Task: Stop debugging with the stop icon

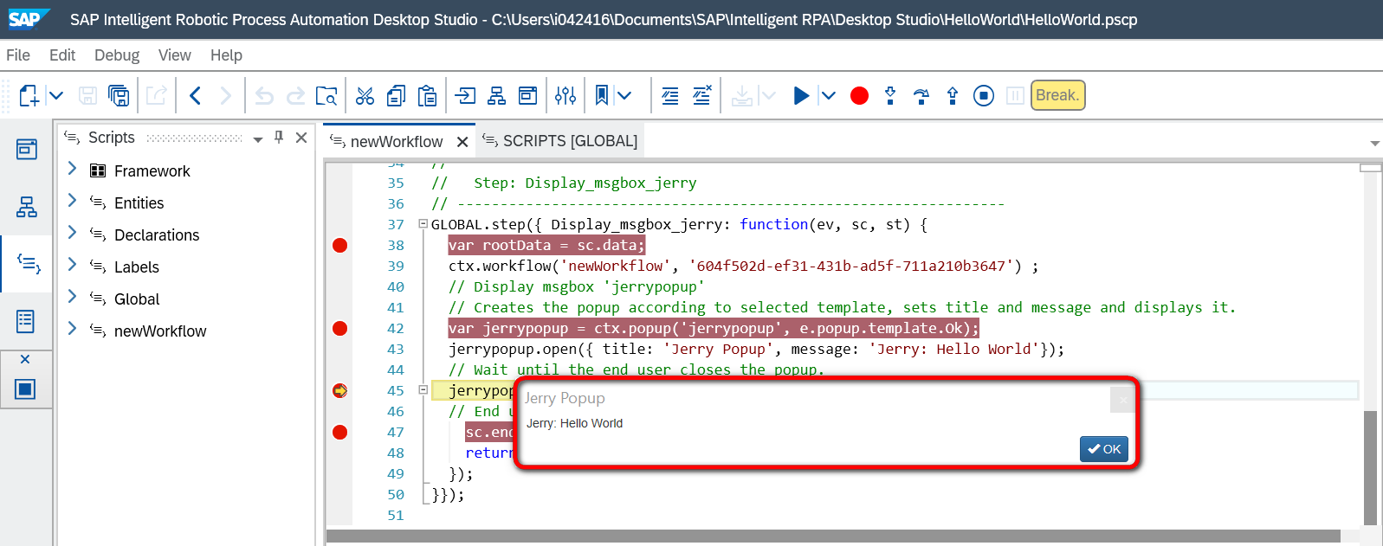Action: point(984,95)
